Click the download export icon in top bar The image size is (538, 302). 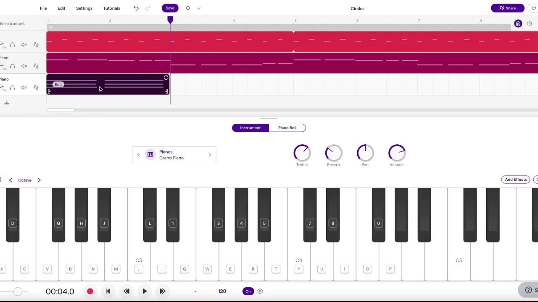(199, 8)
